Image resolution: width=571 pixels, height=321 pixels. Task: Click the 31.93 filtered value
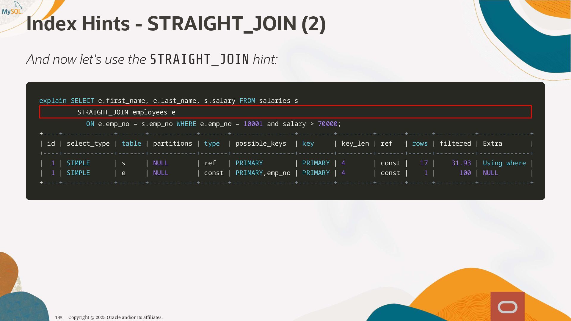click(461, 163)
